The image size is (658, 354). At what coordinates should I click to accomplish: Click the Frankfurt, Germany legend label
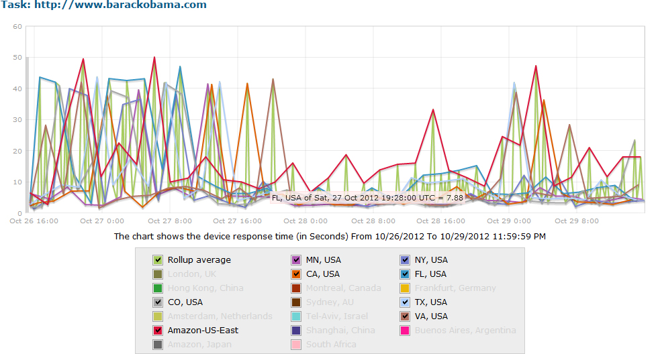(455, 288)
